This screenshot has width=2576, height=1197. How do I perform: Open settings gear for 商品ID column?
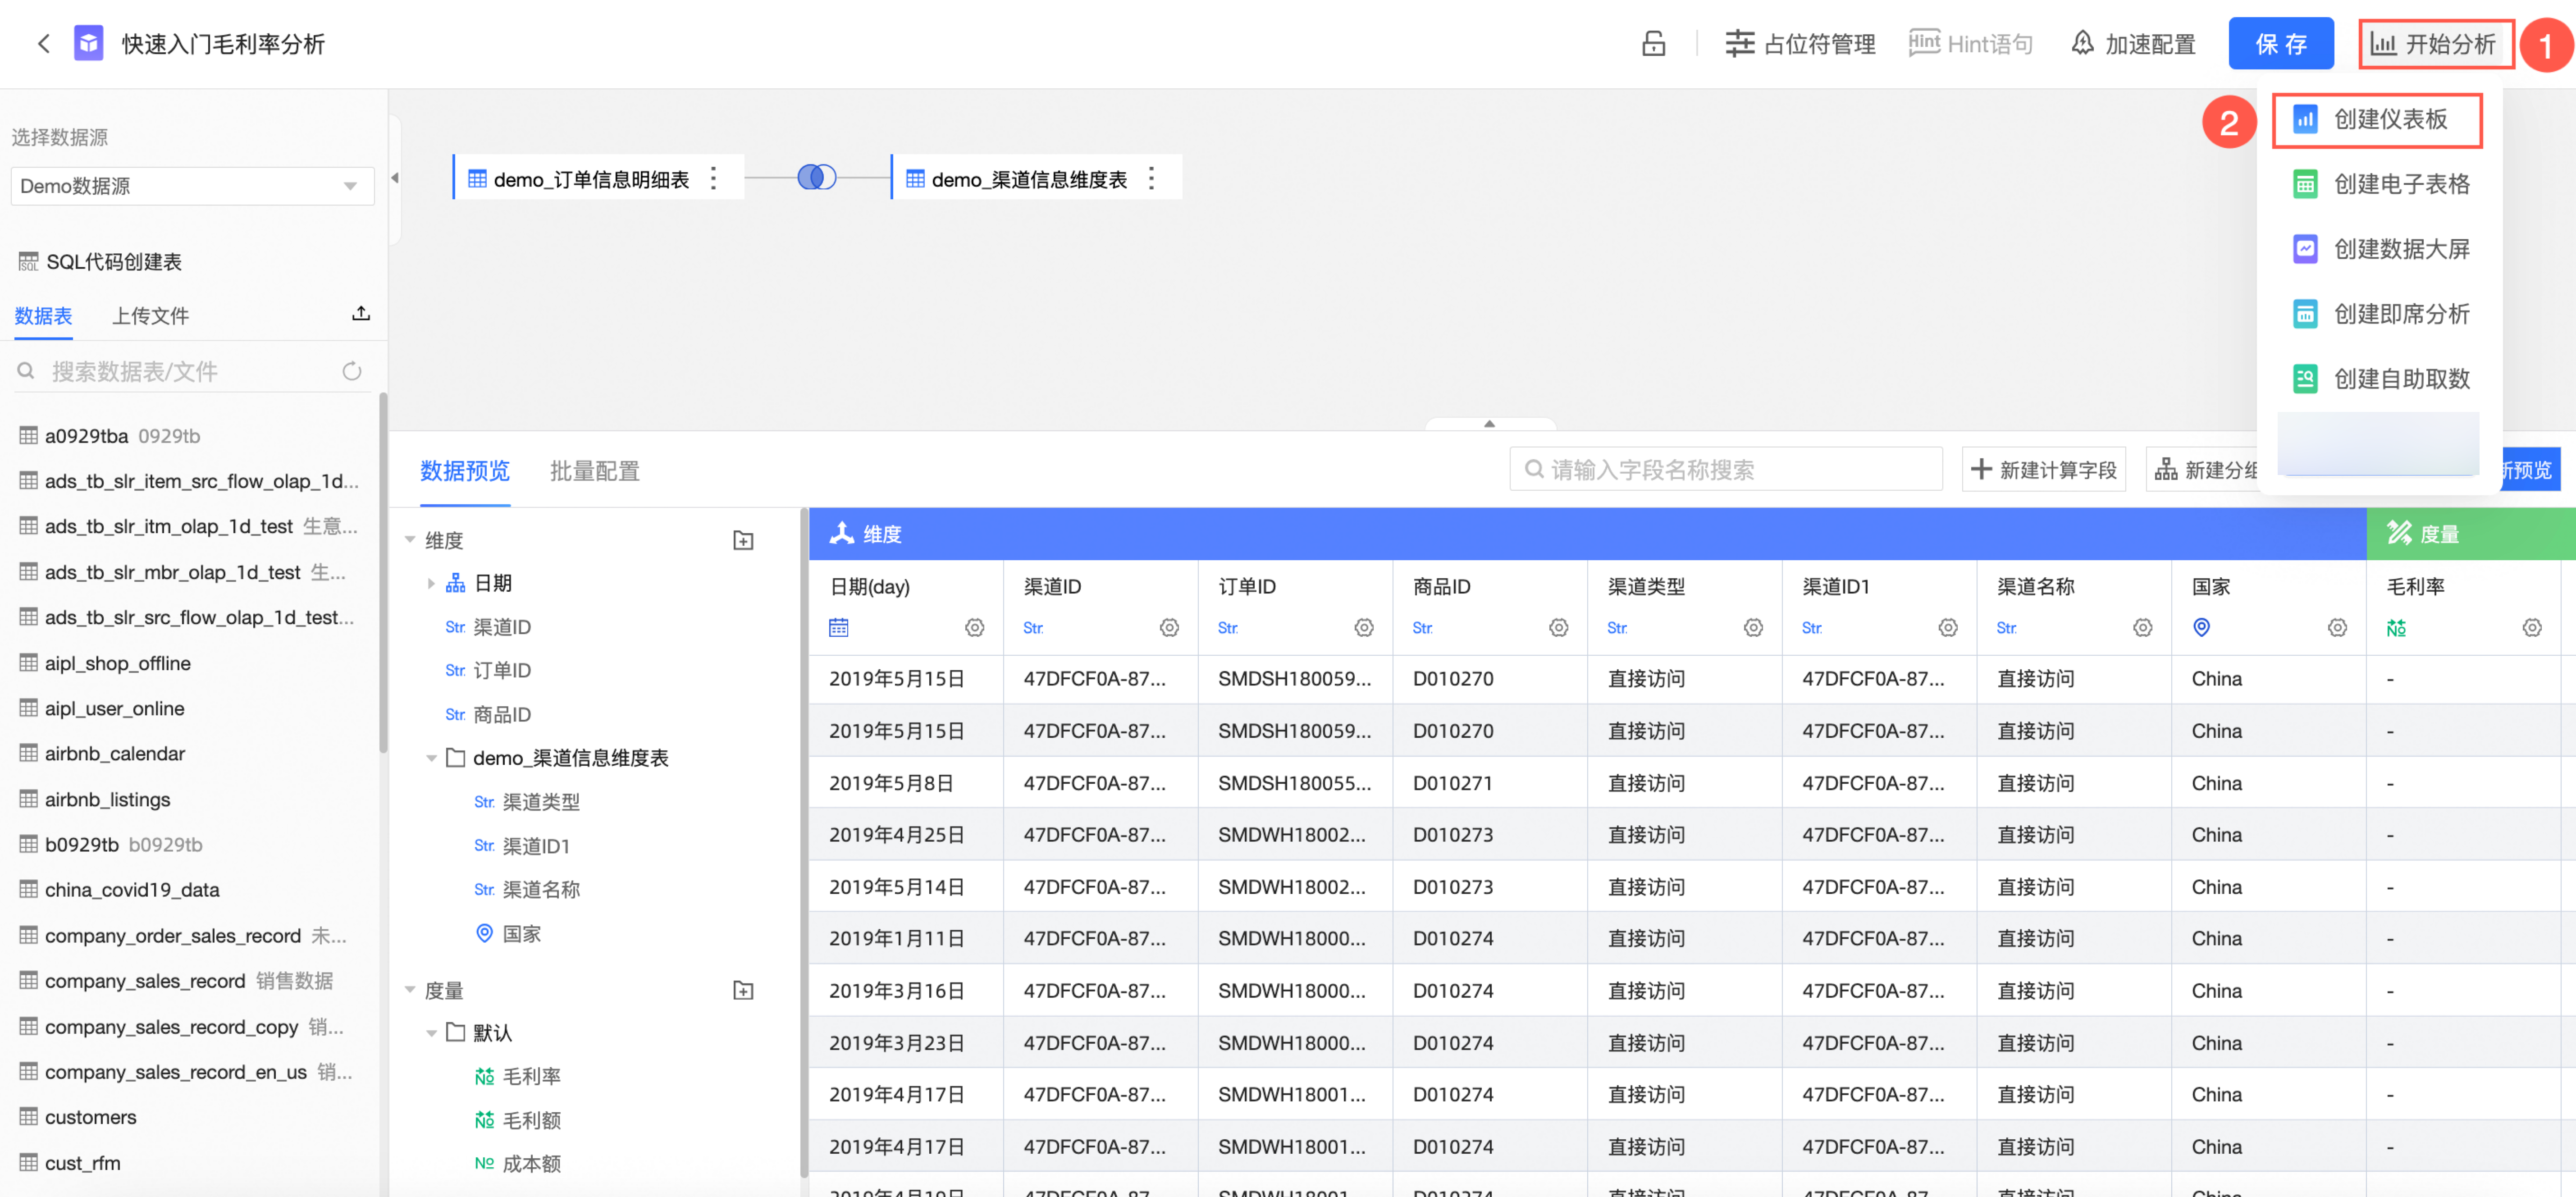tap(1559, 628)
